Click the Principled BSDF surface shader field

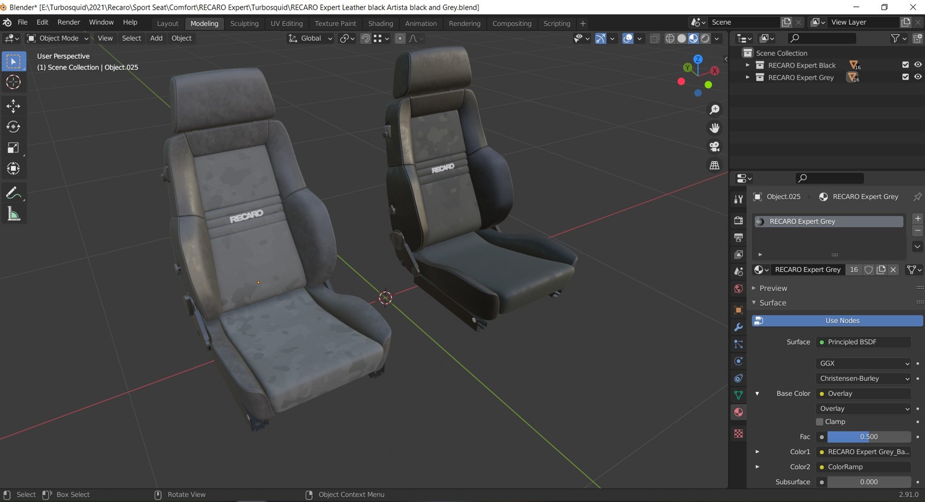[x=864, y=342]
